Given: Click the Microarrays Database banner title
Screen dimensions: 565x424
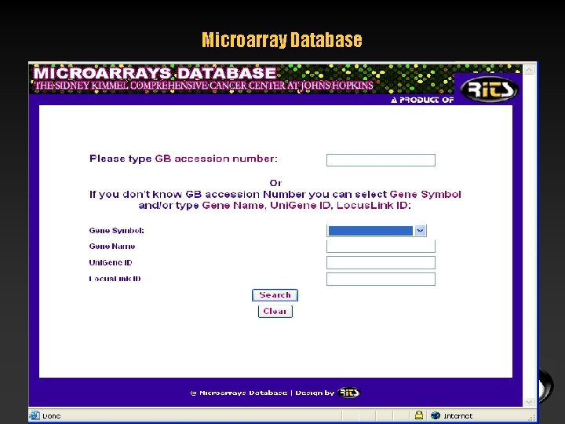Looking at the screenshot, I should pos(155,73).
